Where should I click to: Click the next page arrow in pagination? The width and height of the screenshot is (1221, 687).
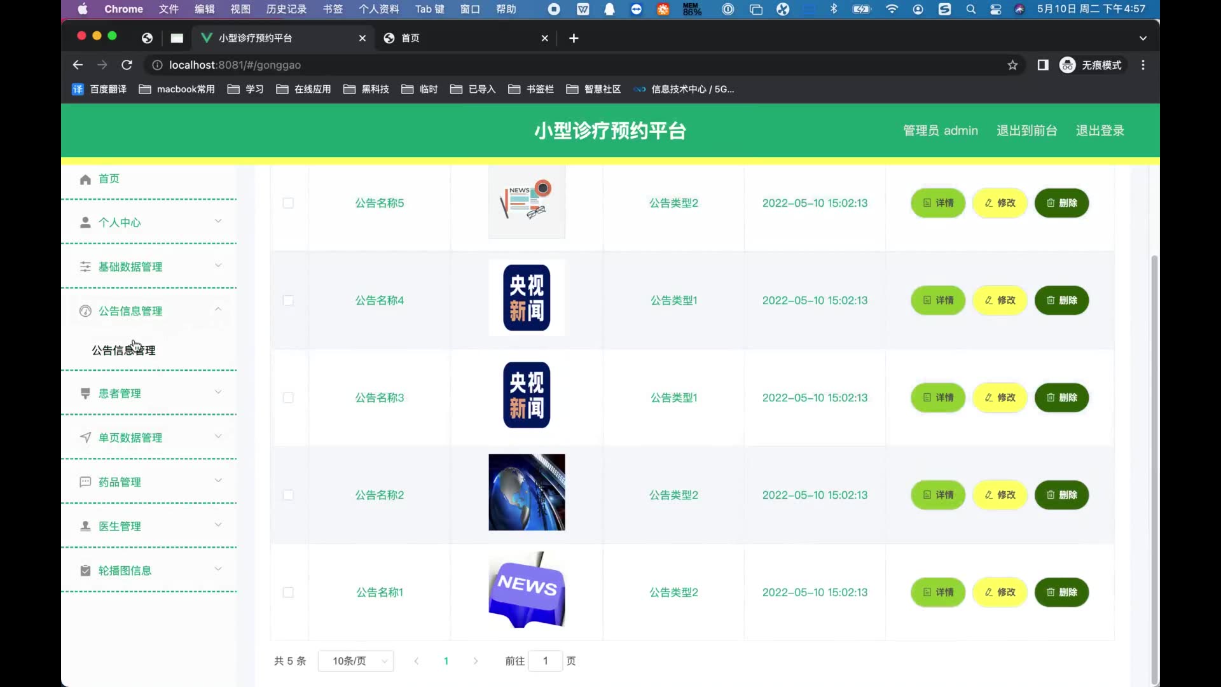(476, 661)
